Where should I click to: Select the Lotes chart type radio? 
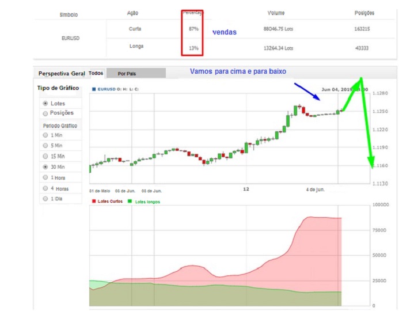tap(45, 103)
